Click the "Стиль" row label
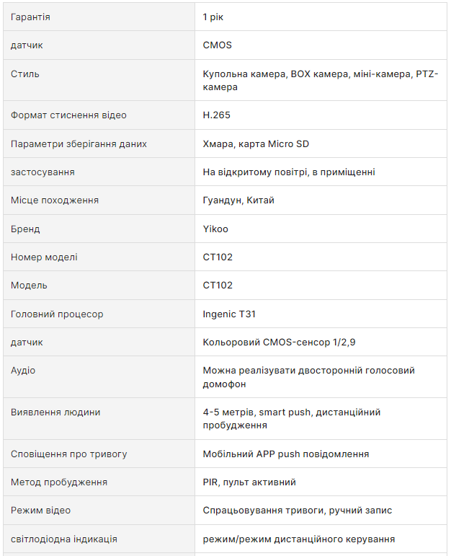The width and height of the screenshot is (451, 556). (25, 74)
